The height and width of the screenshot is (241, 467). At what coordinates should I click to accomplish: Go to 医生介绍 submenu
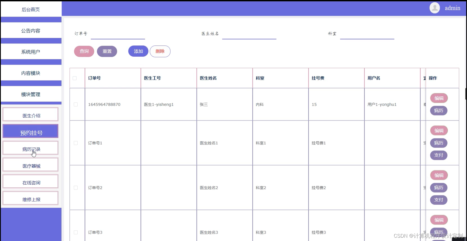(31, 114)
